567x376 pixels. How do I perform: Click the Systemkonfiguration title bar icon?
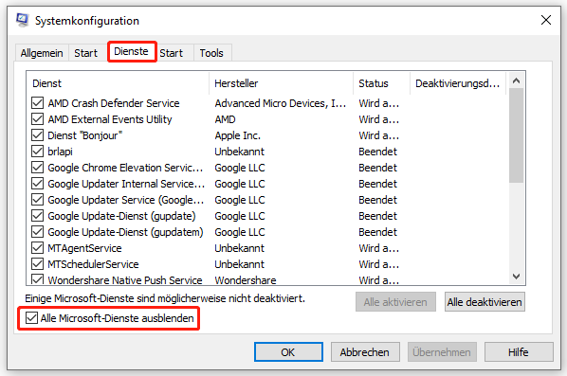point(23,20)
